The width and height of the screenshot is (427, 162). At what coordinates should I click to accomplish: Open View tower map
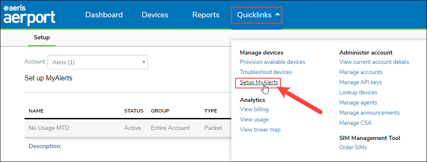click(x=260, y=130)
